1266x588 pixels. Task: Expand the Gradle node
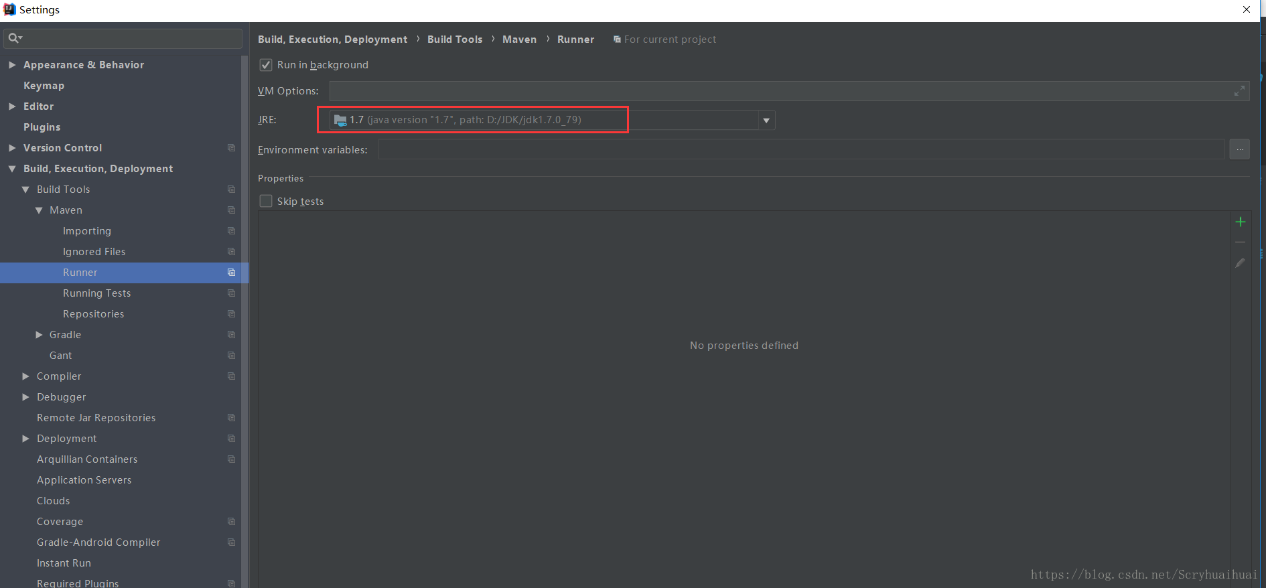(x=39, y=335)
